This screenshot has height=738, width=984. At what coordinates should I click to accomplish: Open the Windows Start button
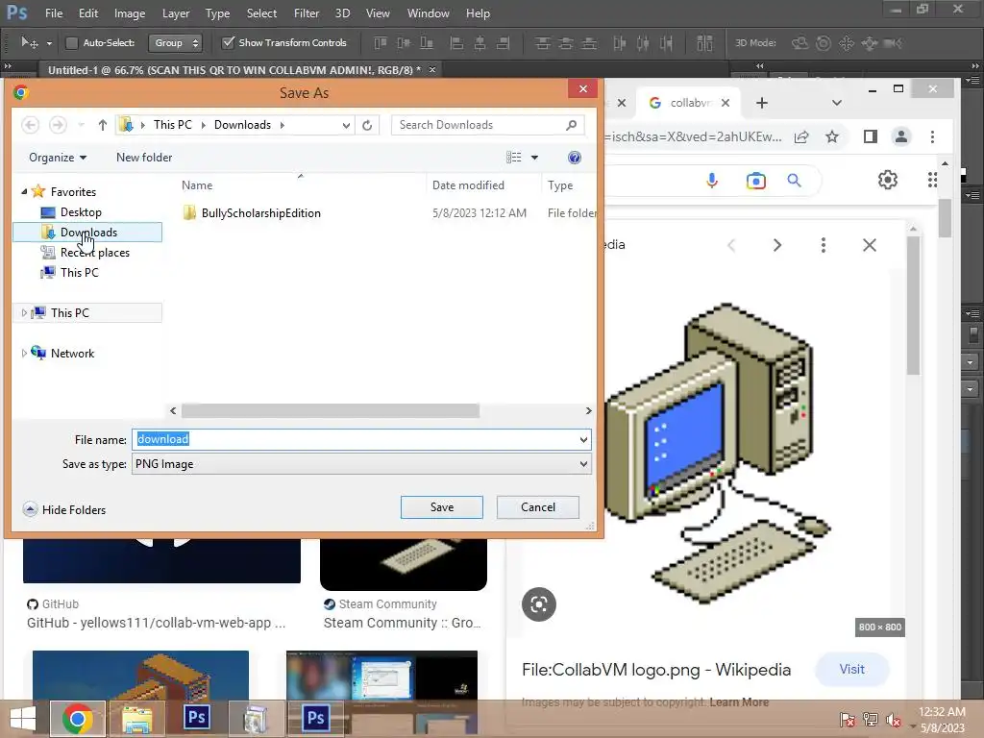pos(23,719)
